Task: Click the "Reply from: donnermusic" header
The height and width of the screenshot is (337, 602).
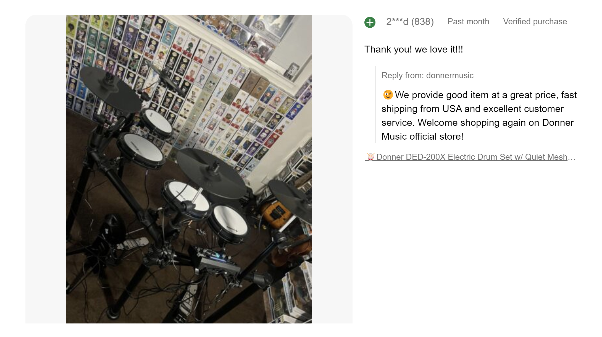Action: tap(427, 75)
